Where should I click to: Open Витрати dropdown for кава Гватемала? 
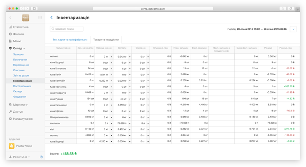pyautogui.click(x=130, y=69)
